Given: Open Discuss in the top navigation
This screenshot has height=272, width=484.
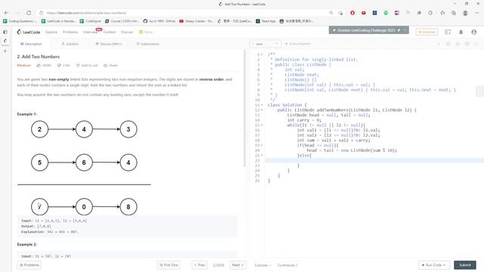Looking at the screenshot, I should coord(127,32).
